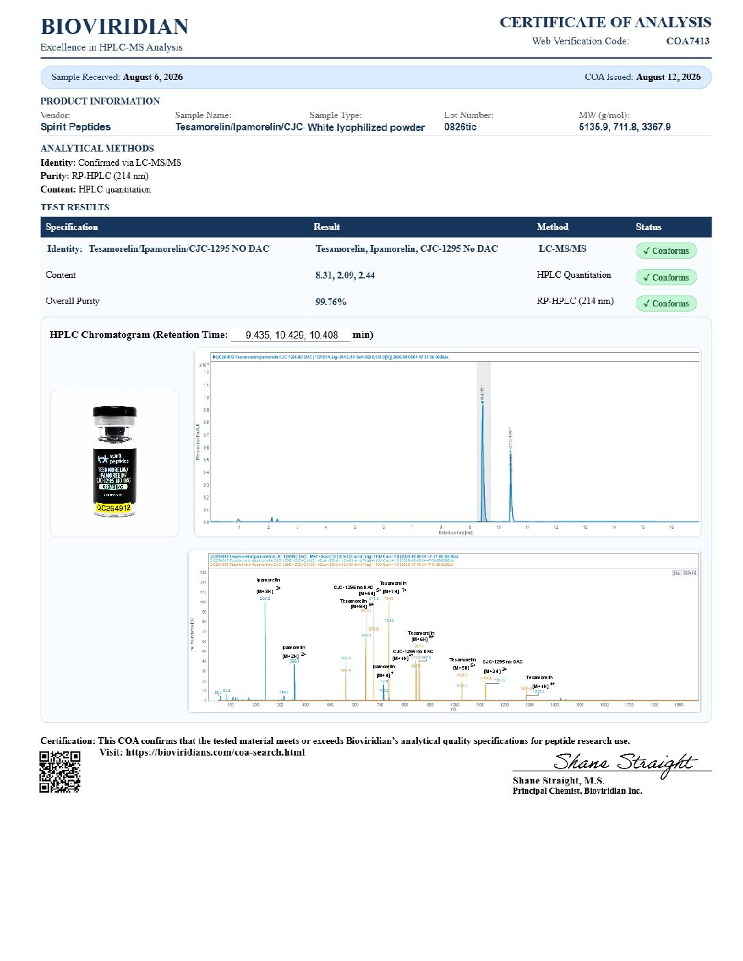Click the Method column header

(552, 227)
